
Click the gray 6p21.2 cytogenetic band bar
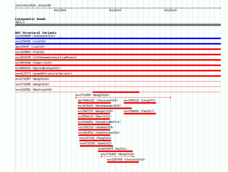[x=118, y=25]
